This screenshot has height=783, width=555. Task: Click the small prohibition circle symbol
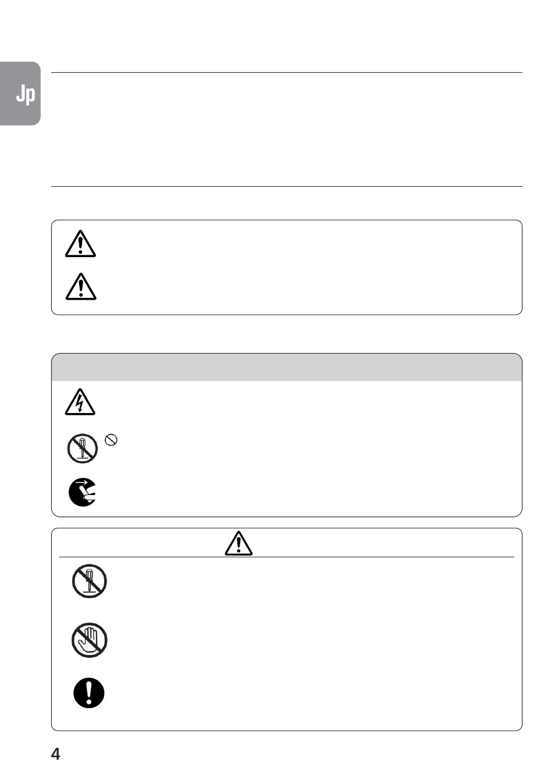(111, 440)
